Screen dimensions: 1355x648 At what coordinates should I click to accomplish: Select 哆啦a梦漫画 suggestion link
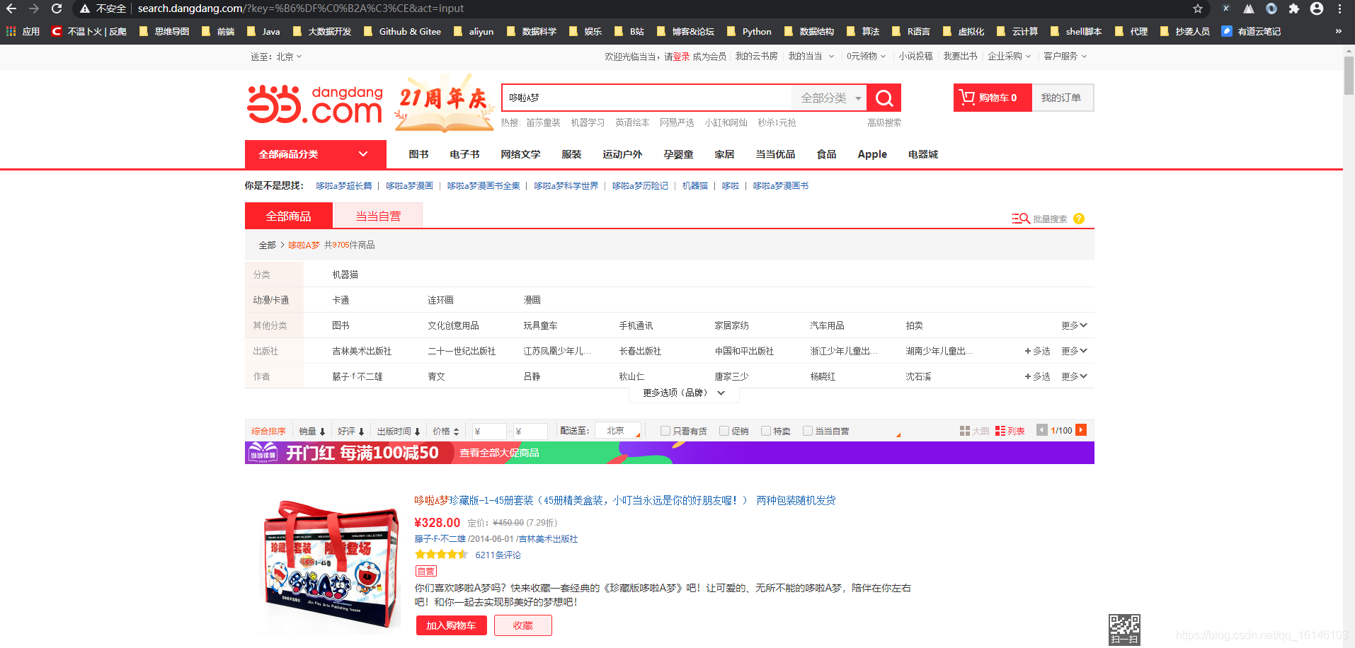tap(409, 186)
